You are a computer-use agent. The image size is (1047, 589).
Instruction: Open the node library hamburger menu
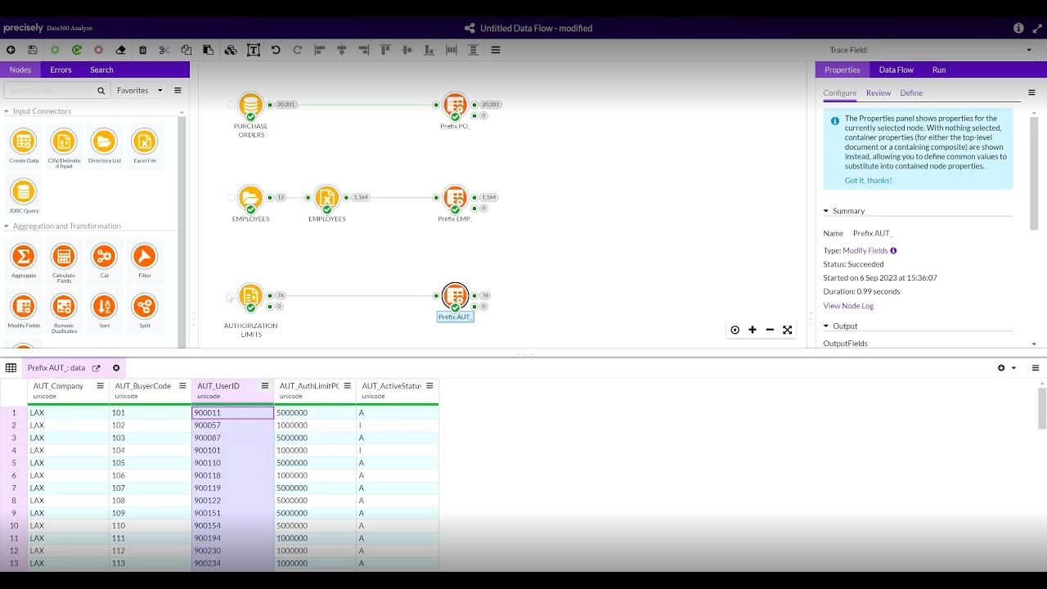pyautogui.click(x=177, y=90)
